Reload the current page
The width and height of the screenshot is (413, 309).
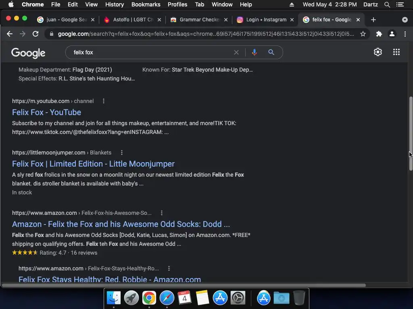pos(35,34)
